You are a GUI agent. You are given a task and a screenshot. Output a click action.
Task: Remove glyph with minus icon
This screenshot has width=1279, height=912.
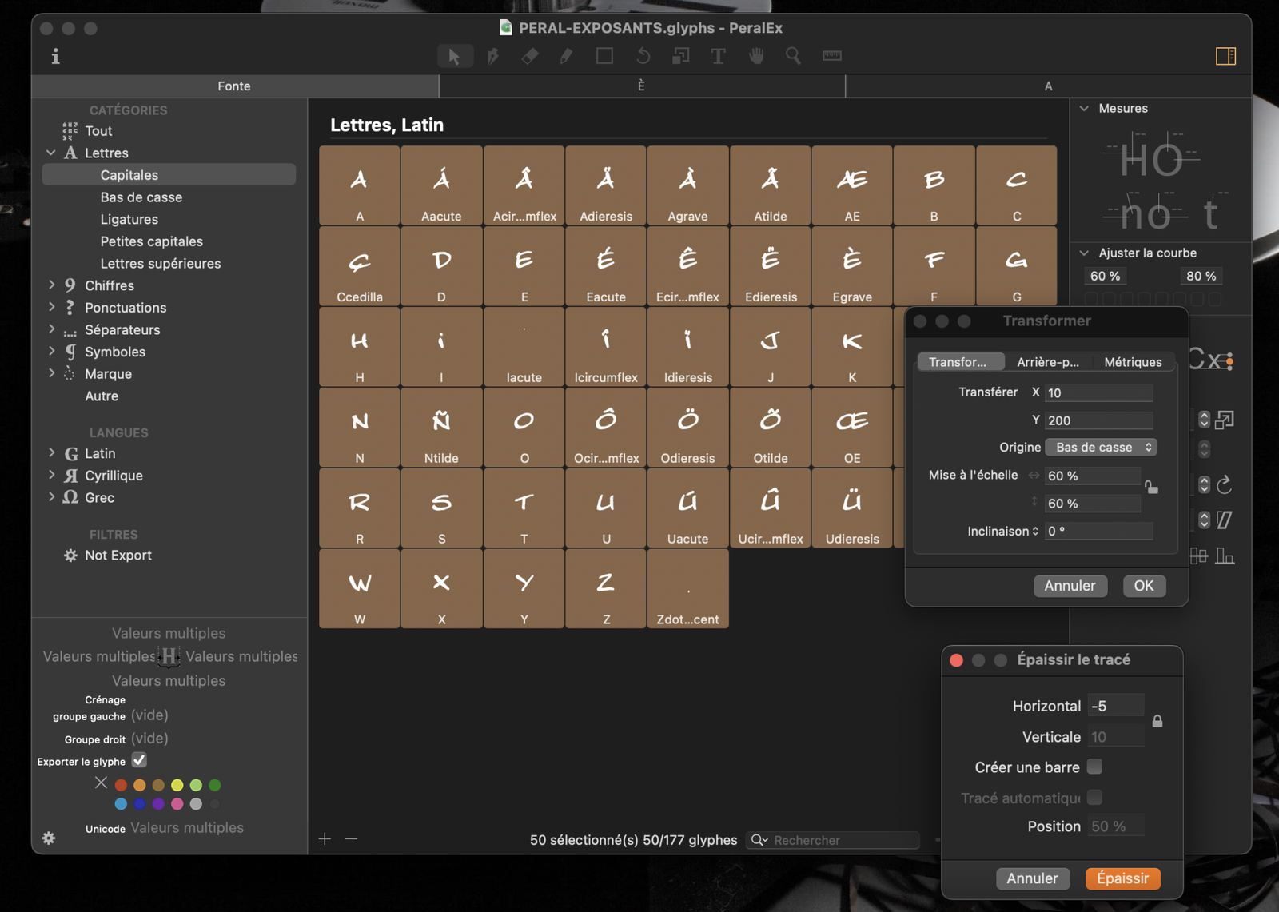(351, 838)
